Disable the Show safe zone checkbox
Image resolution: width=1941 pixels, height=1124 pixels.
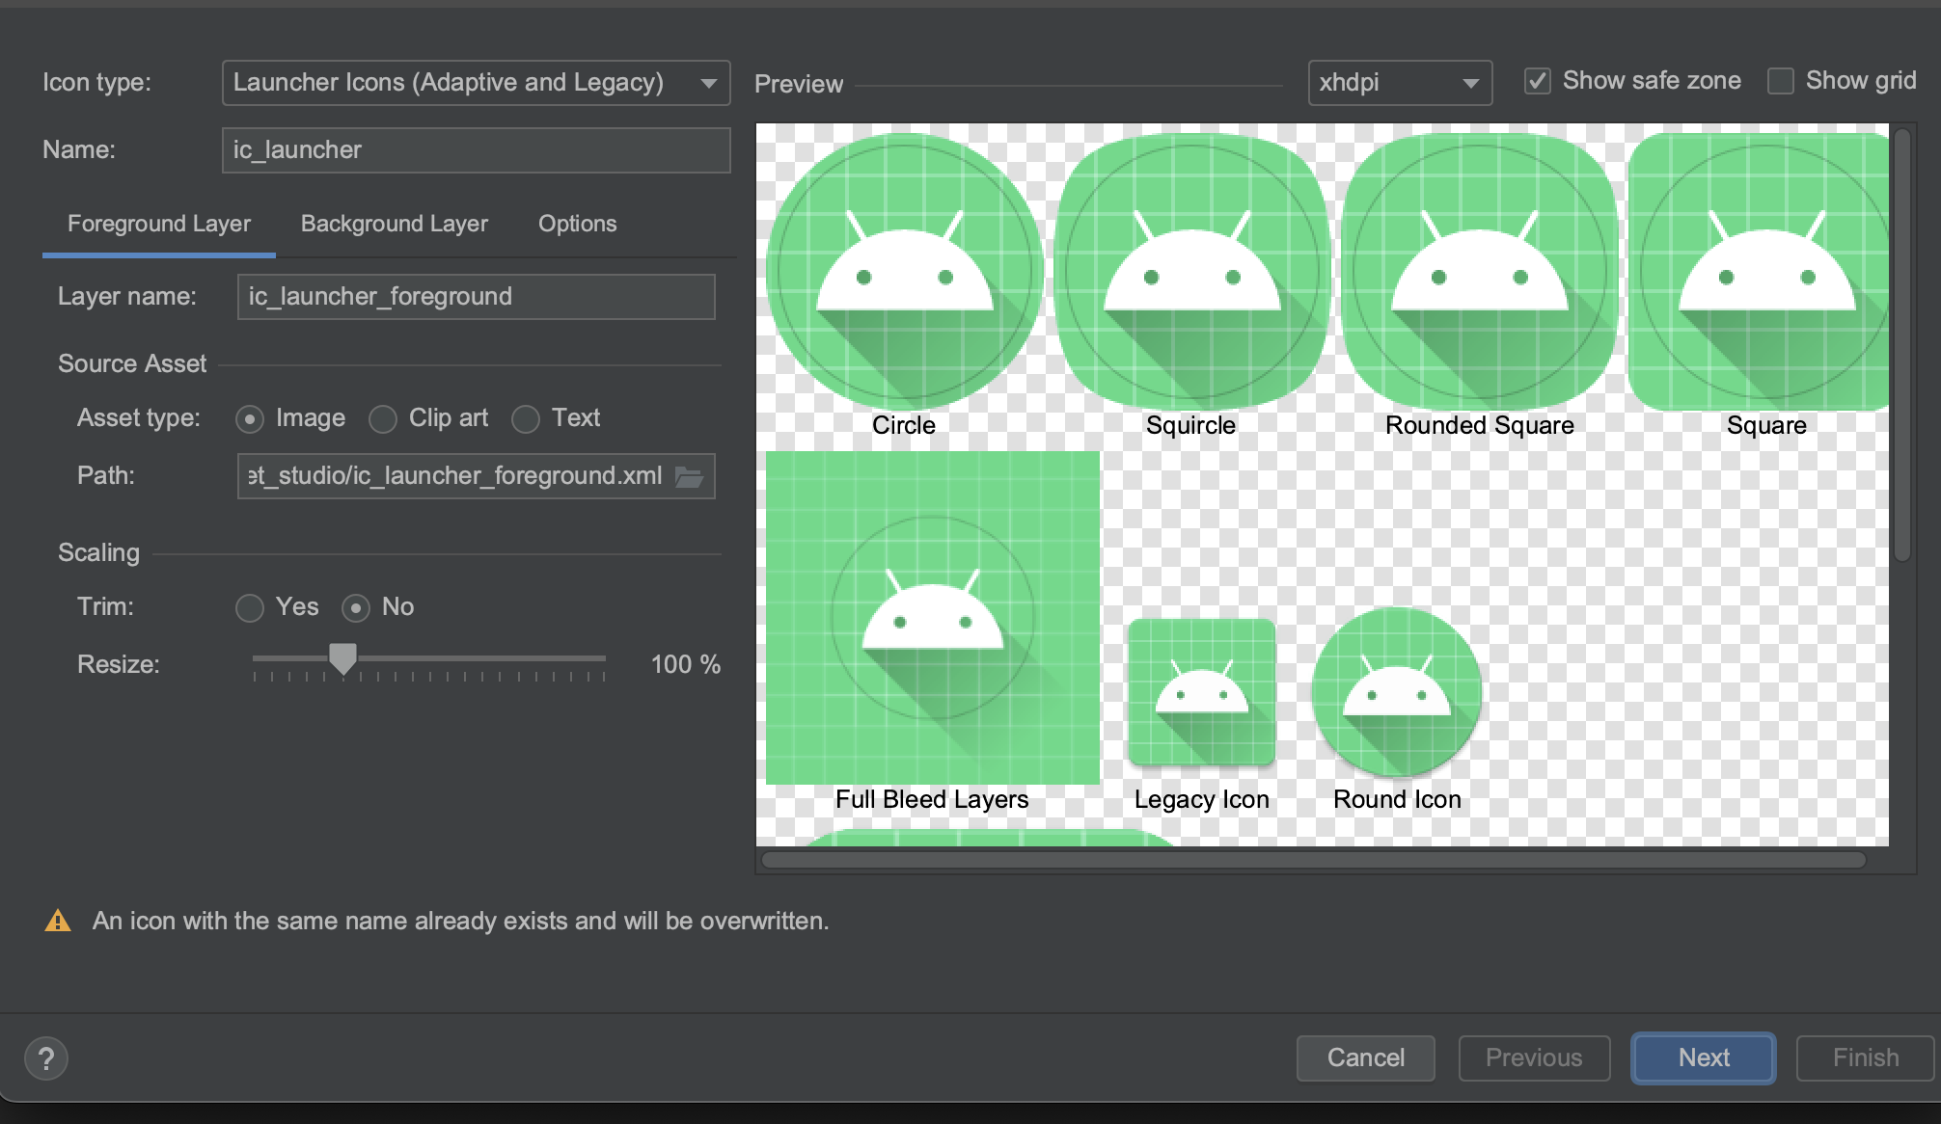coord(1538,81)
